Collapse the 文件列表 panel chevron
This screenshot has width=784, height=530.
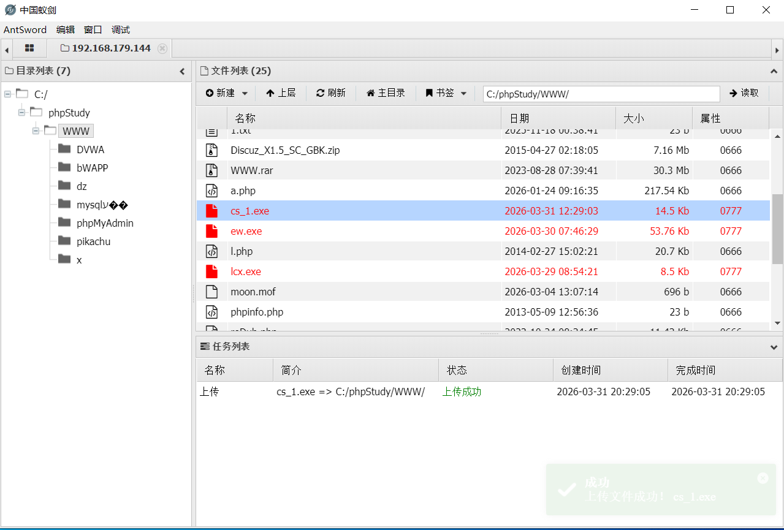[x=774, y=71]
